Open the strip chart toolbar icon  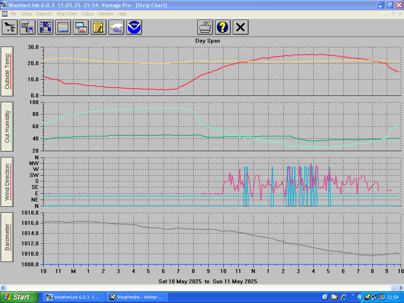63,27
